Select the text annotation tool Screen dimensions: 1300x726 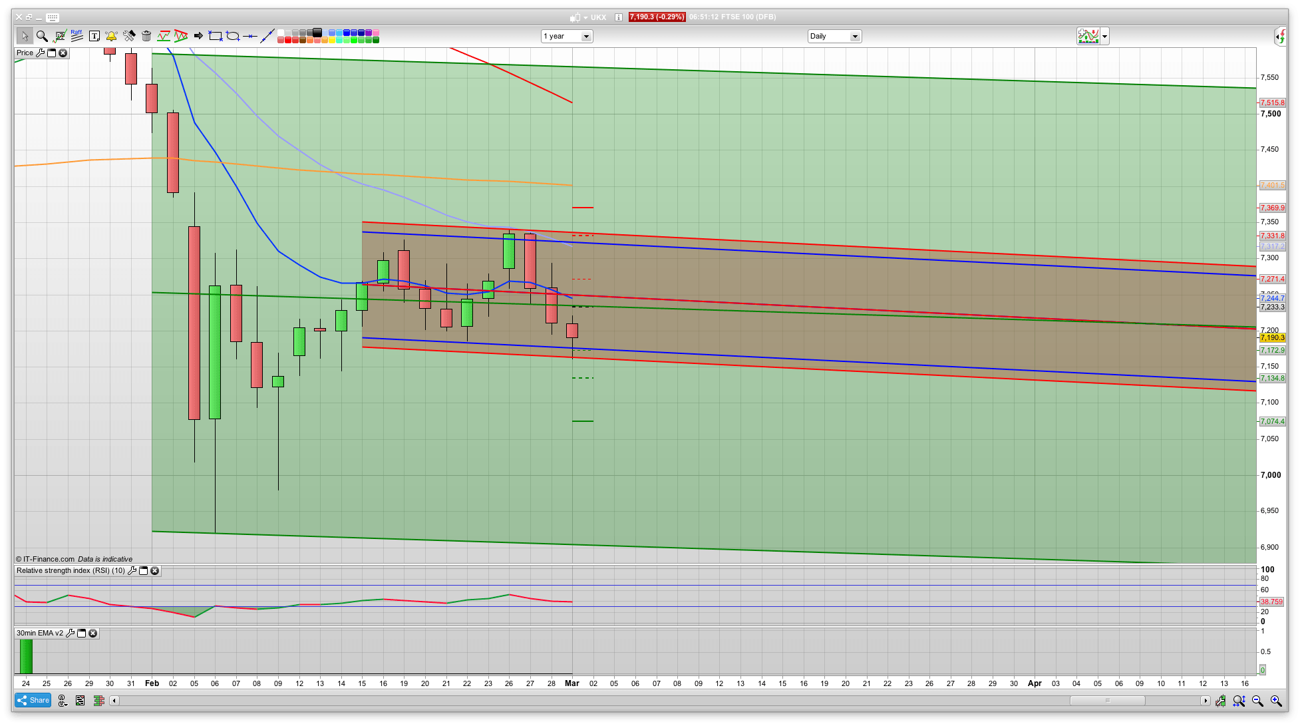94,36
